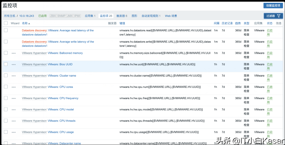Switch to the 应用集 1 tab

(x=90, y=16)
